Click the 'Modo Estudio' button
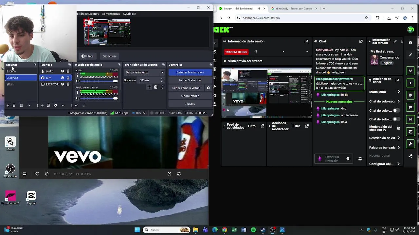419x235 pixels. point(190,96)
